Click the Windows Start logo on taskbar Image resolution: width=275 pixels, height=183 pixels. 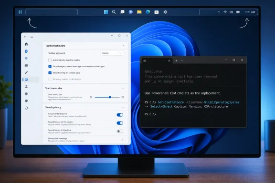coord(106,12)
